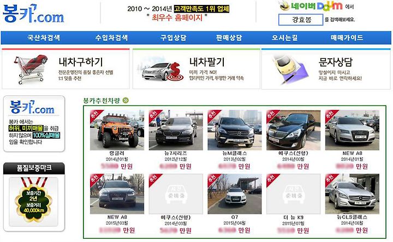Click green arrow beside 봉카추천차량
Screen dimensions: 393x242
click(x=126, y=101)
